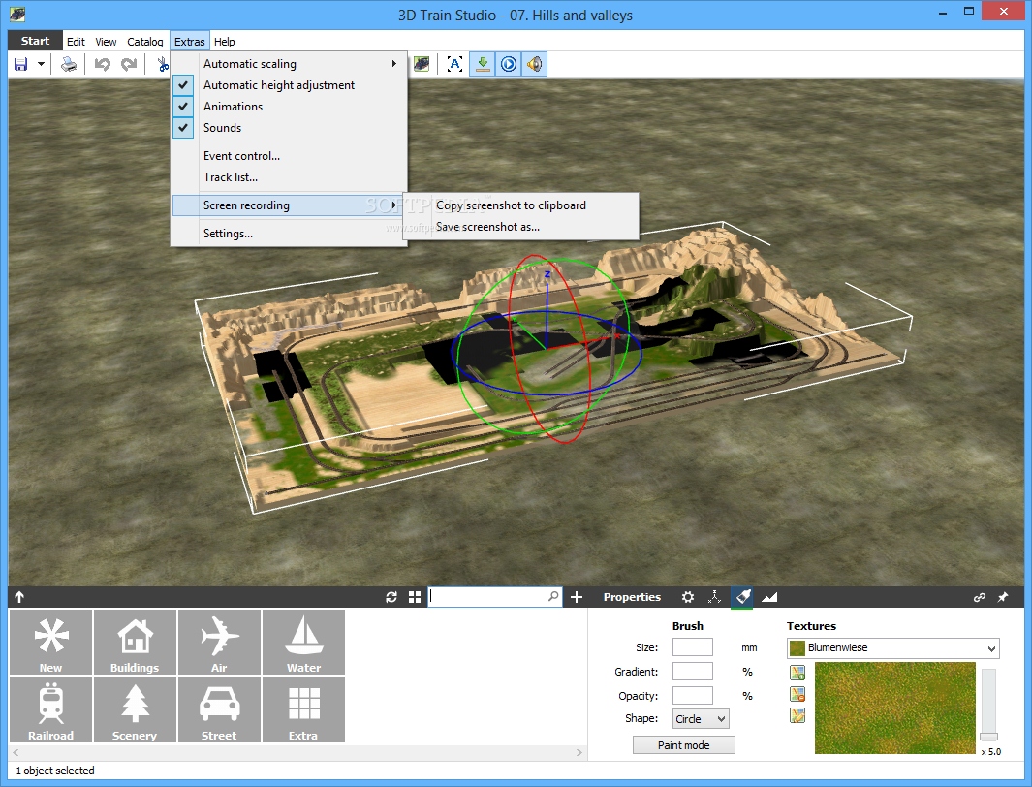
Task: Expand the Screen recording submenu
Action: click(x=289, y=205)
